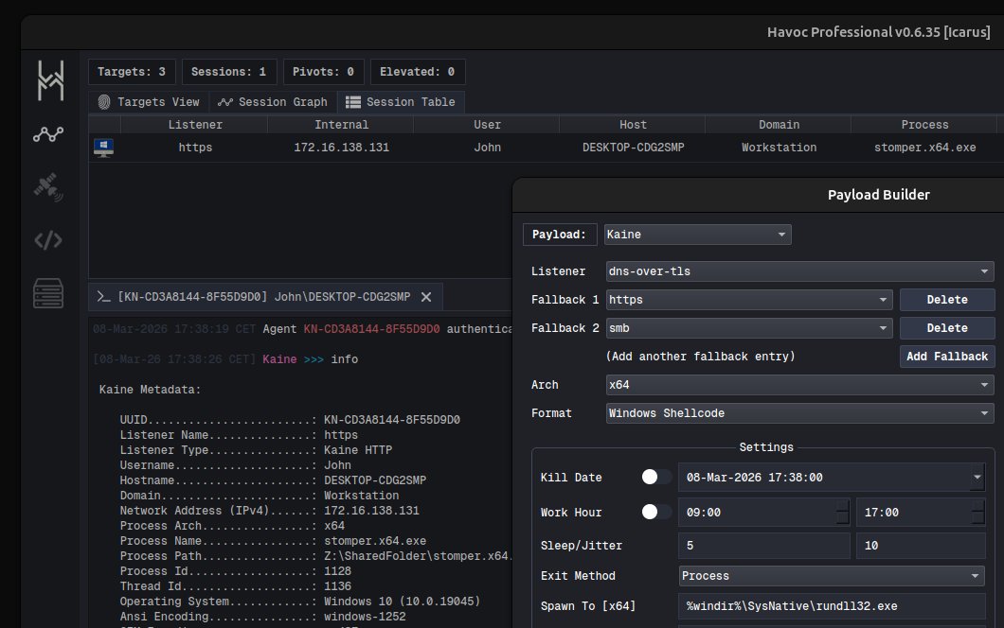Open the Exit Method dropdown showing Process

pos(832,576)
